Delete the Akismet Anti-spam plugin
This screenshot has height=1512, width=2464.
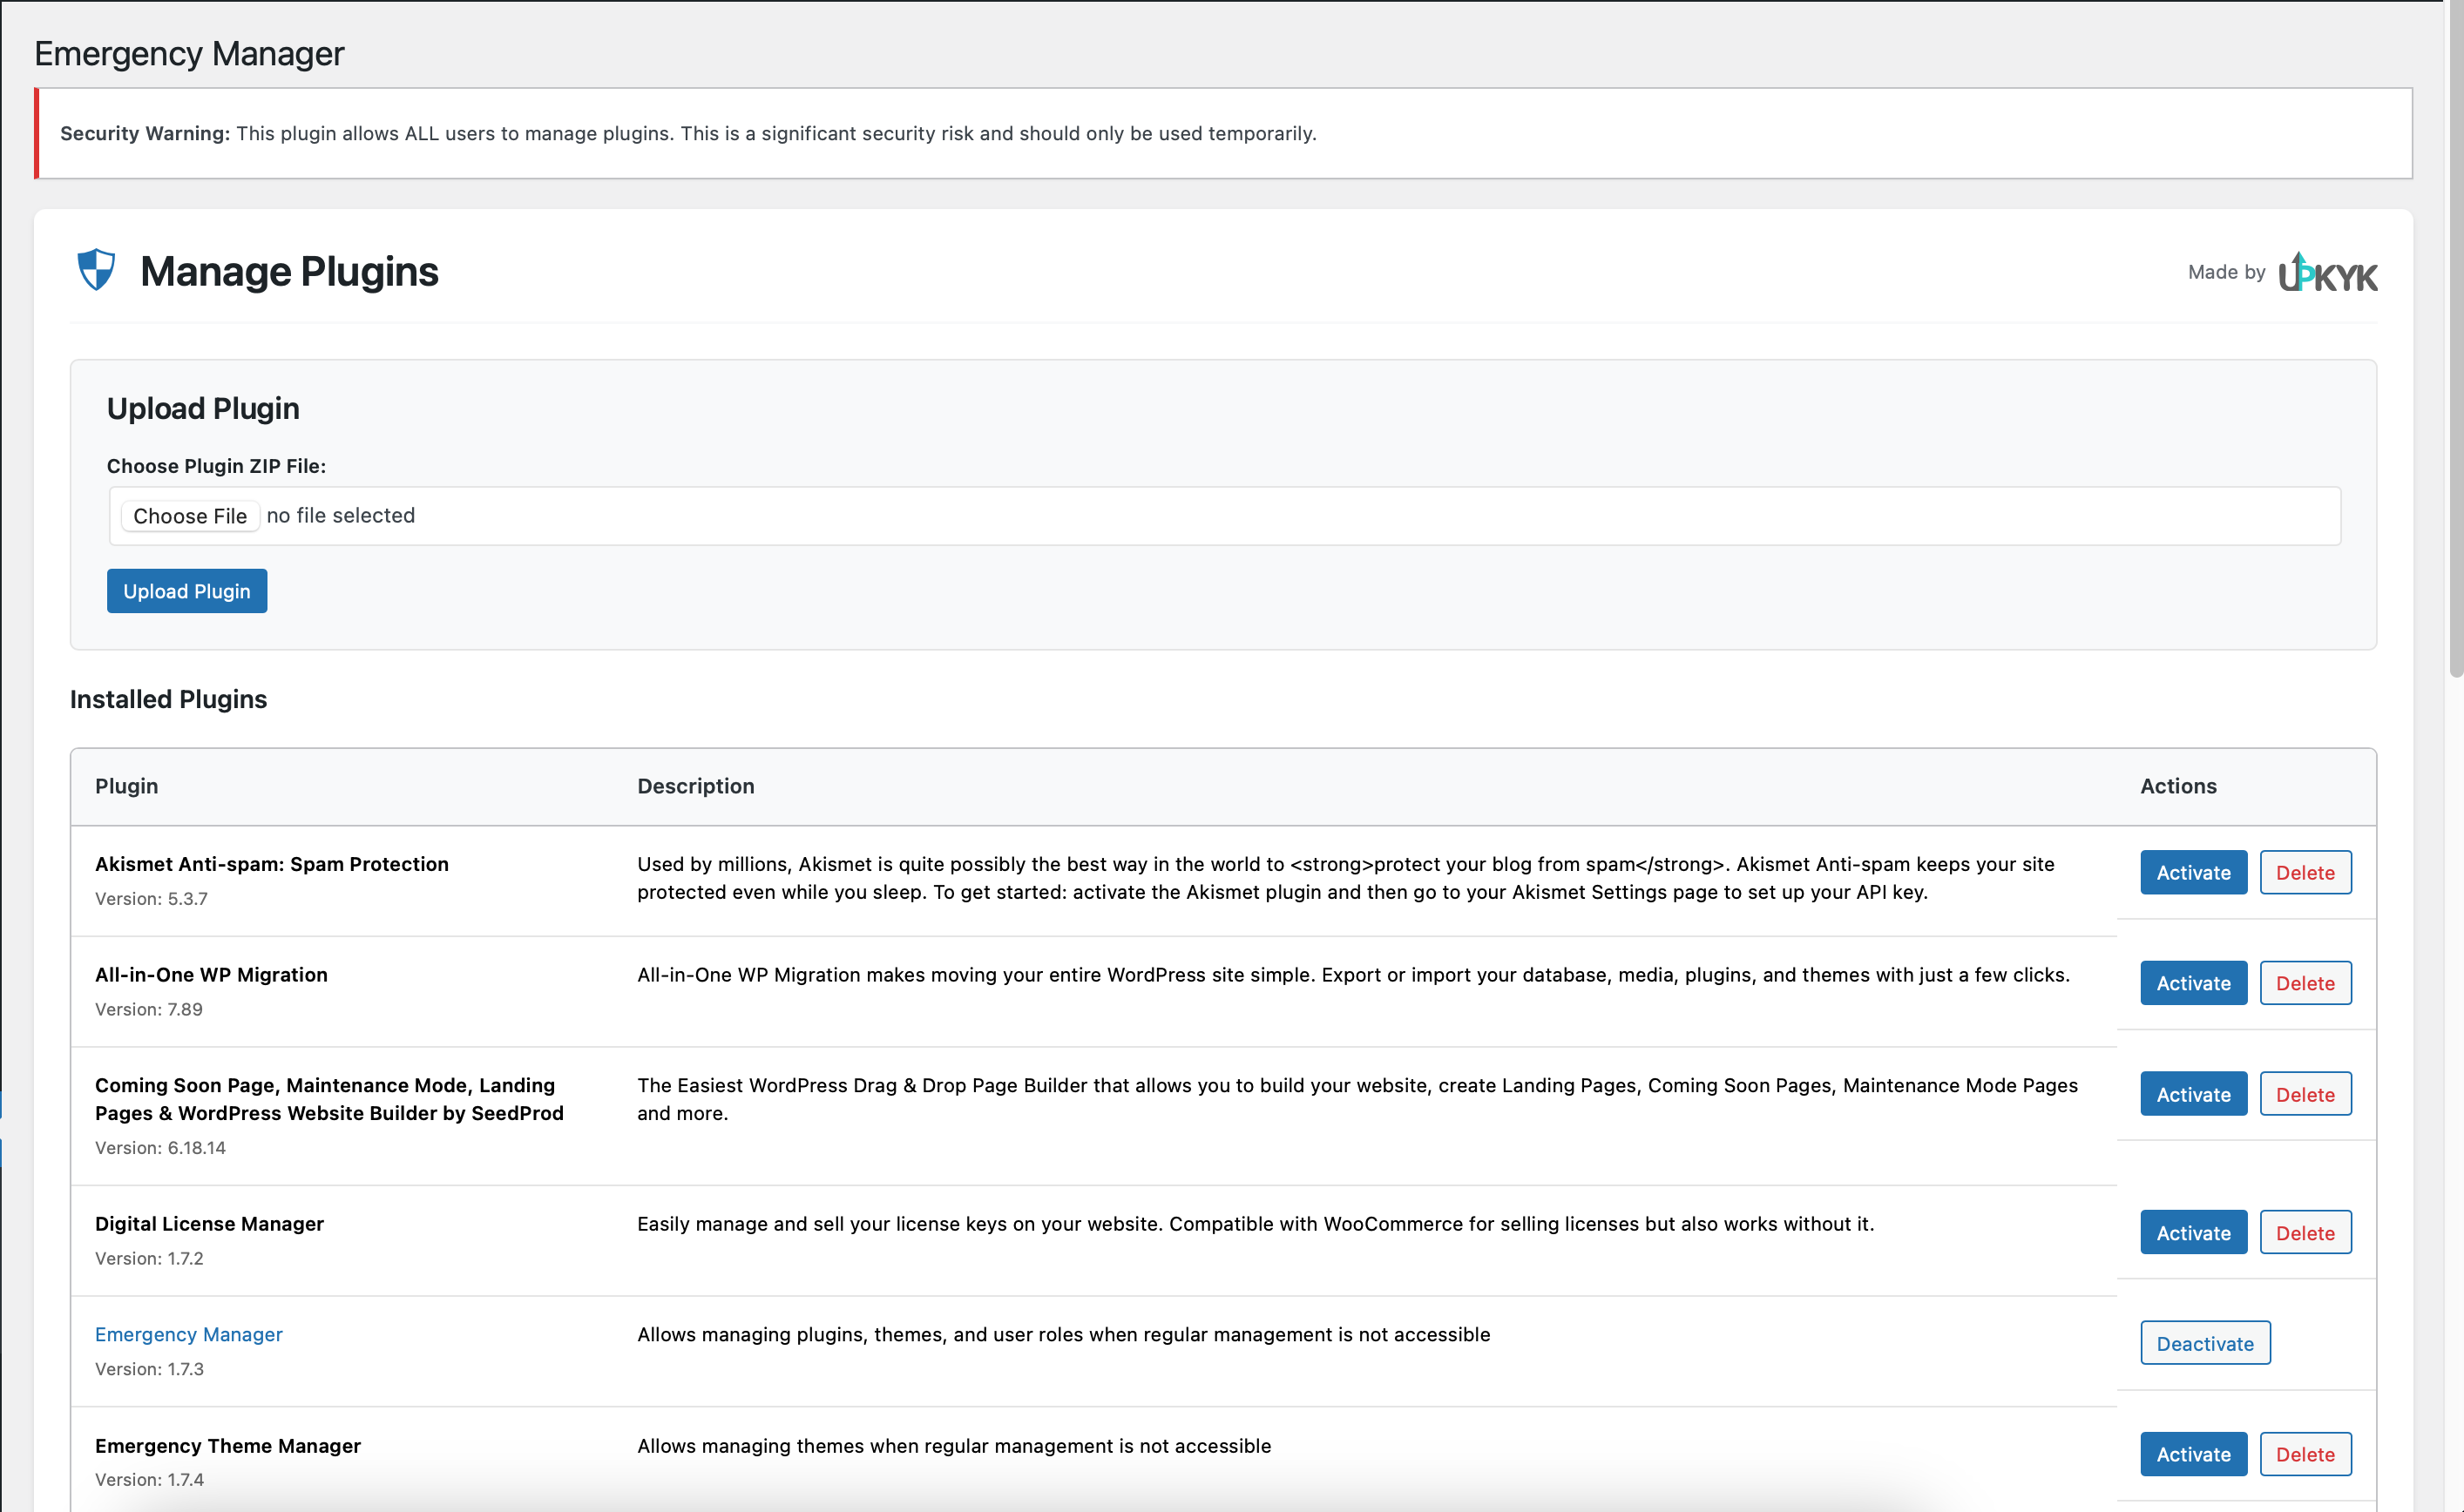[2305, 872]
